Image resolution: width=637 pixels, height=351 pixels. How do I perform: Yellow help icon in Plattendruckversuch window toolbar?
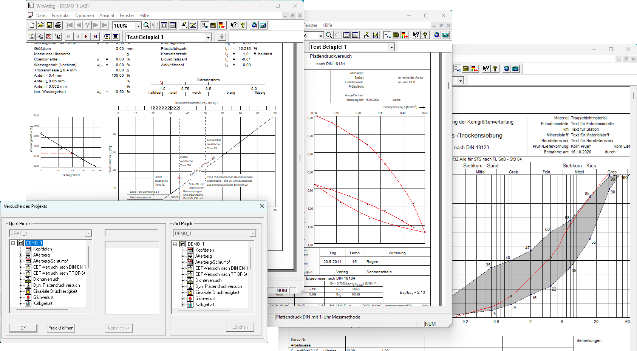425,35
